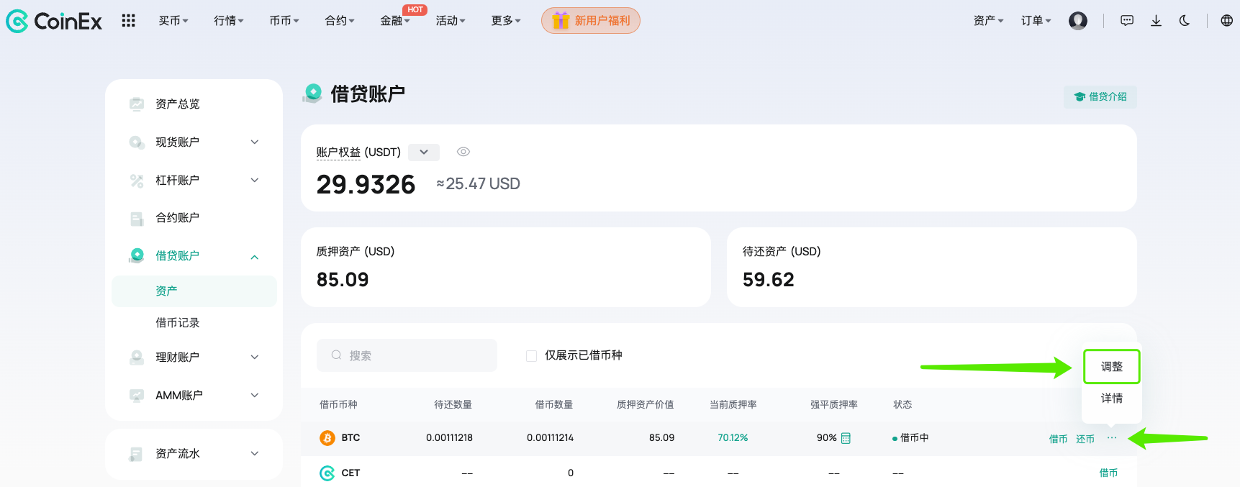The image size is (1240, 487).
Task: Open the 合约 menu
Action: coord(340,21)
